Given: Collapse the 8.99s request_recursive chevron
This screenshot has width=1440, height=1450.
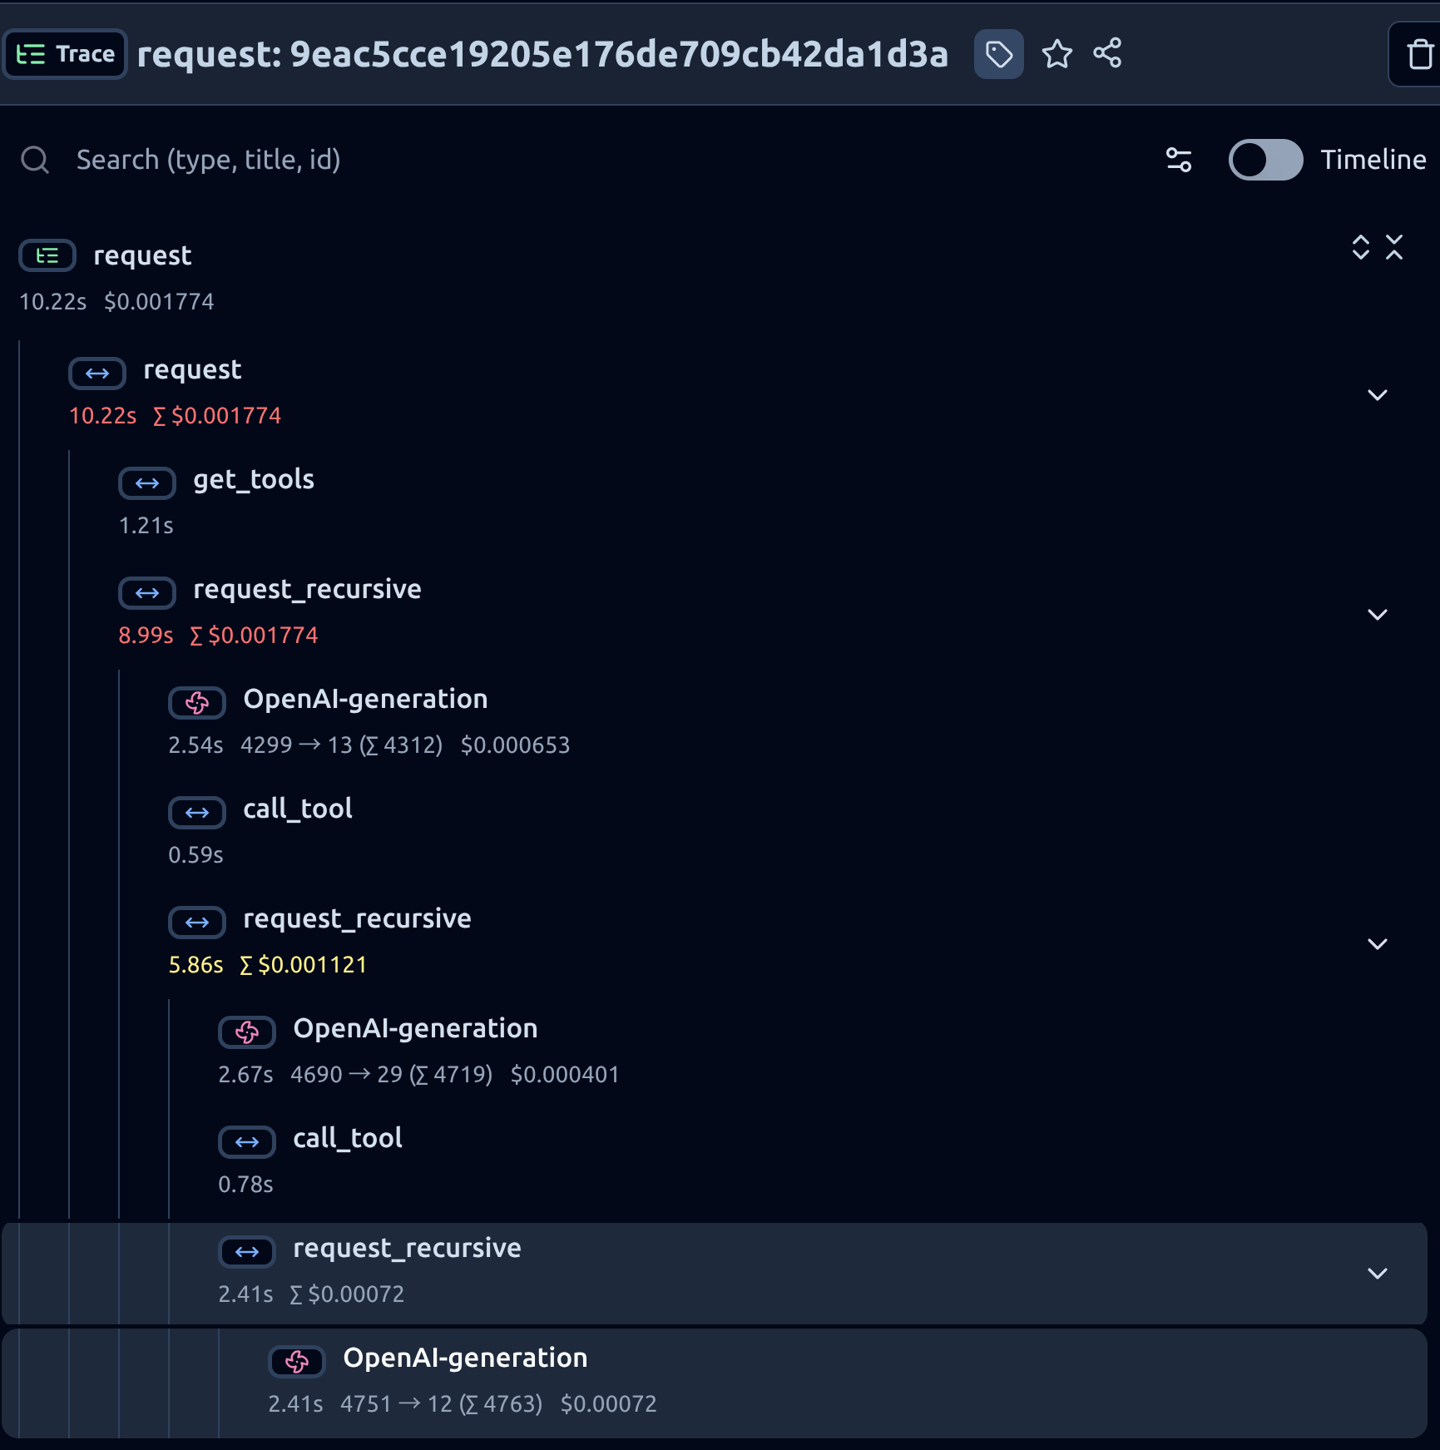Looking at the screenshot, I should click(x=1378, y=614).
